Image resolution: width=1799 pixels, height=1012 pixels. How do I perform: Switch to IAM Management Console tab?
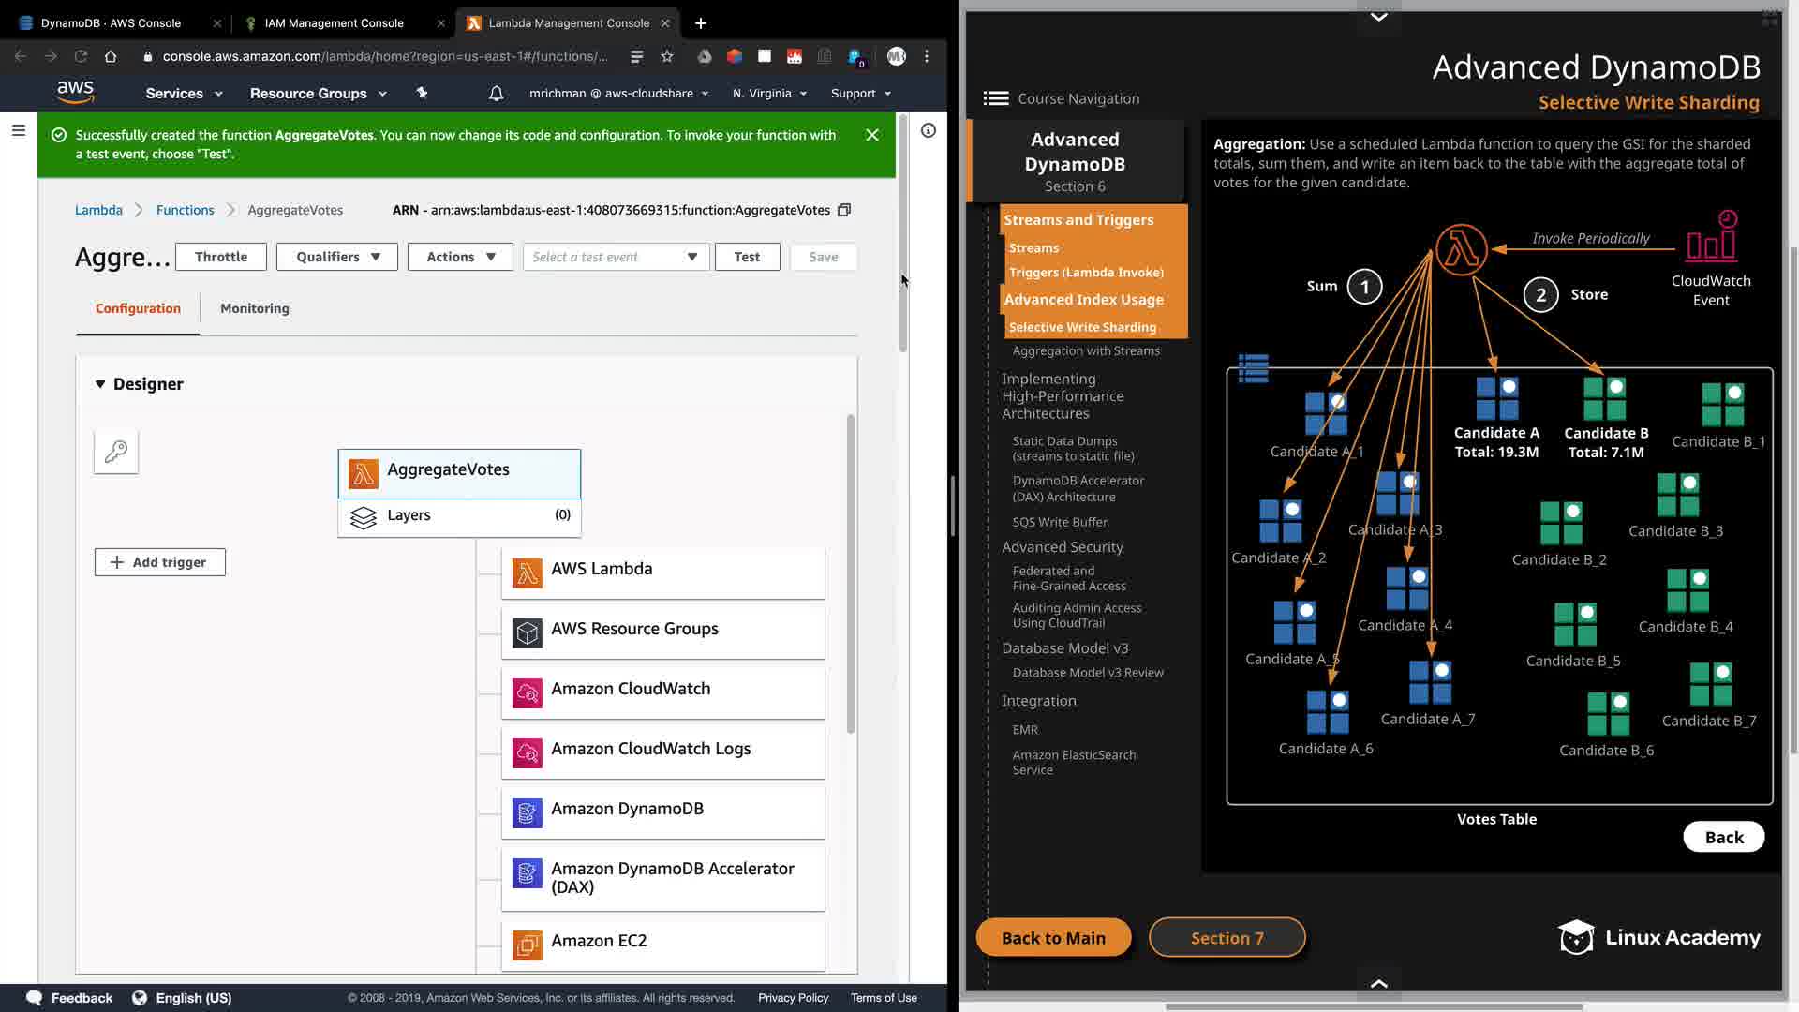click(x=335, y=22)
